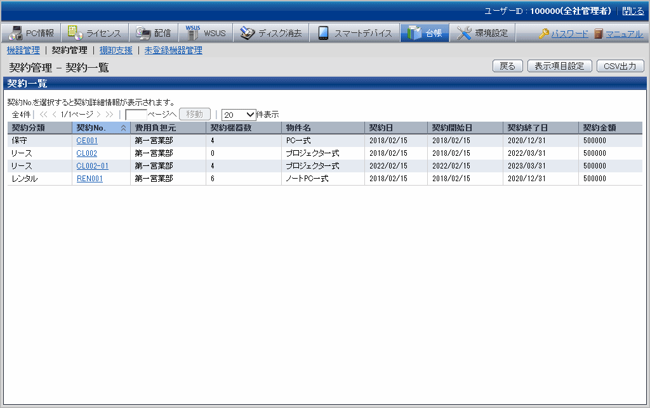The image size is (650, 408).
Task: Open the 棚卸支援 submenu link
Action: click(x=116, y=50)
